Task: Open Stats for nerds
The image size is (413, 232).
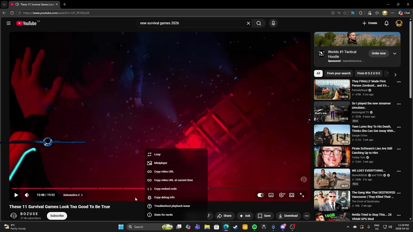Action: (176, 215)
